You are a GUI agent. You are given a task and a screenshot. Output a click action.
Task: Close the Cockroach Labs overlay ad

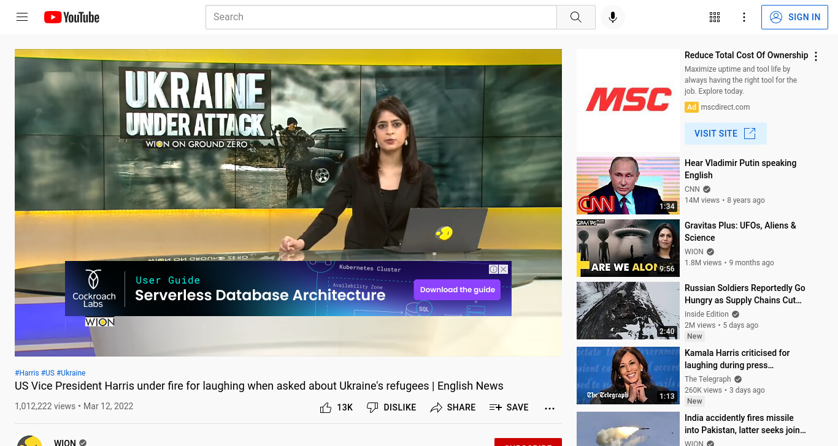(x=504, y=269)
